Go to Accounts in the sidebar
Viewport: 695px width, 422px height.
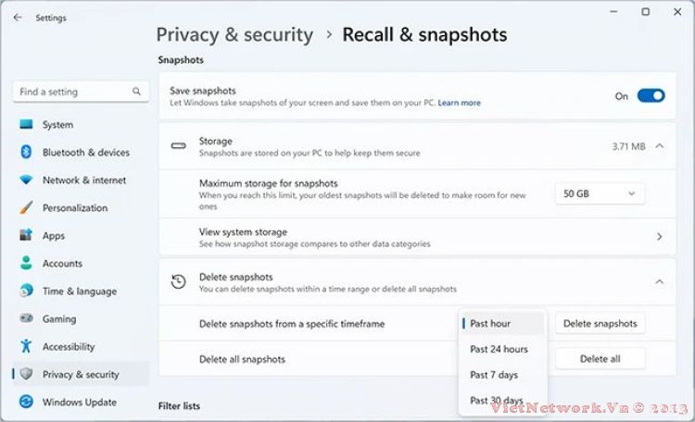pyautogui.click(x=62, y=264)
